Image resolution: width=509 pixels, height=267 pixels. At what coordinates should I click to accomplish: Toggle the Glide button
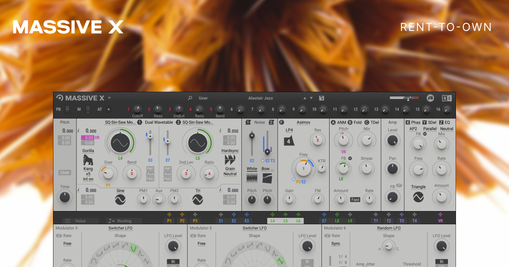click(x=65, y=172)
